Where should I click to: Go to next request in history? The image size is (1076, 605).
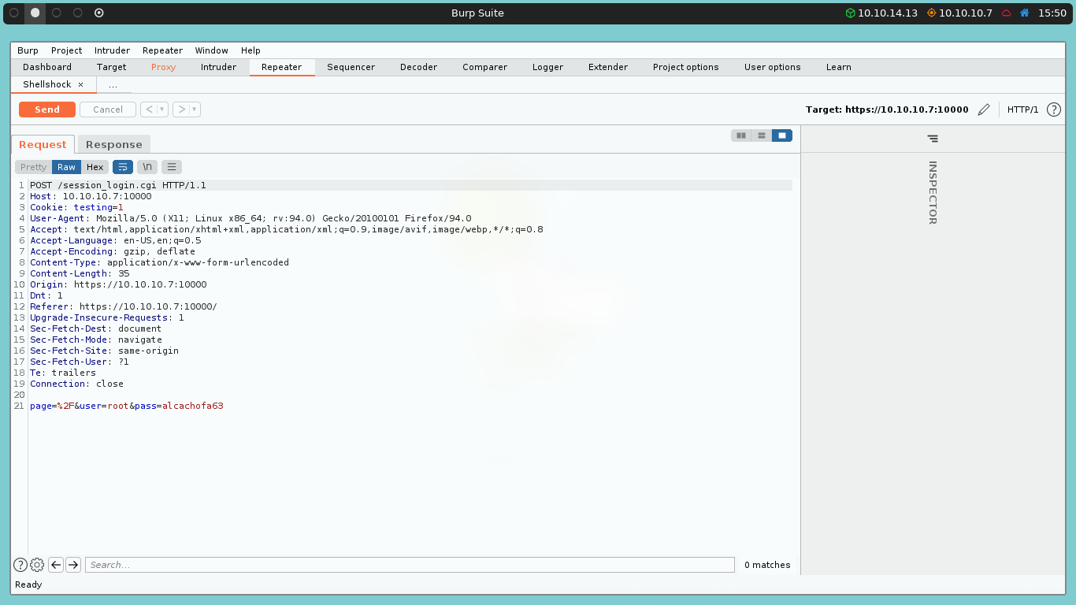click(x=181, y=109)
